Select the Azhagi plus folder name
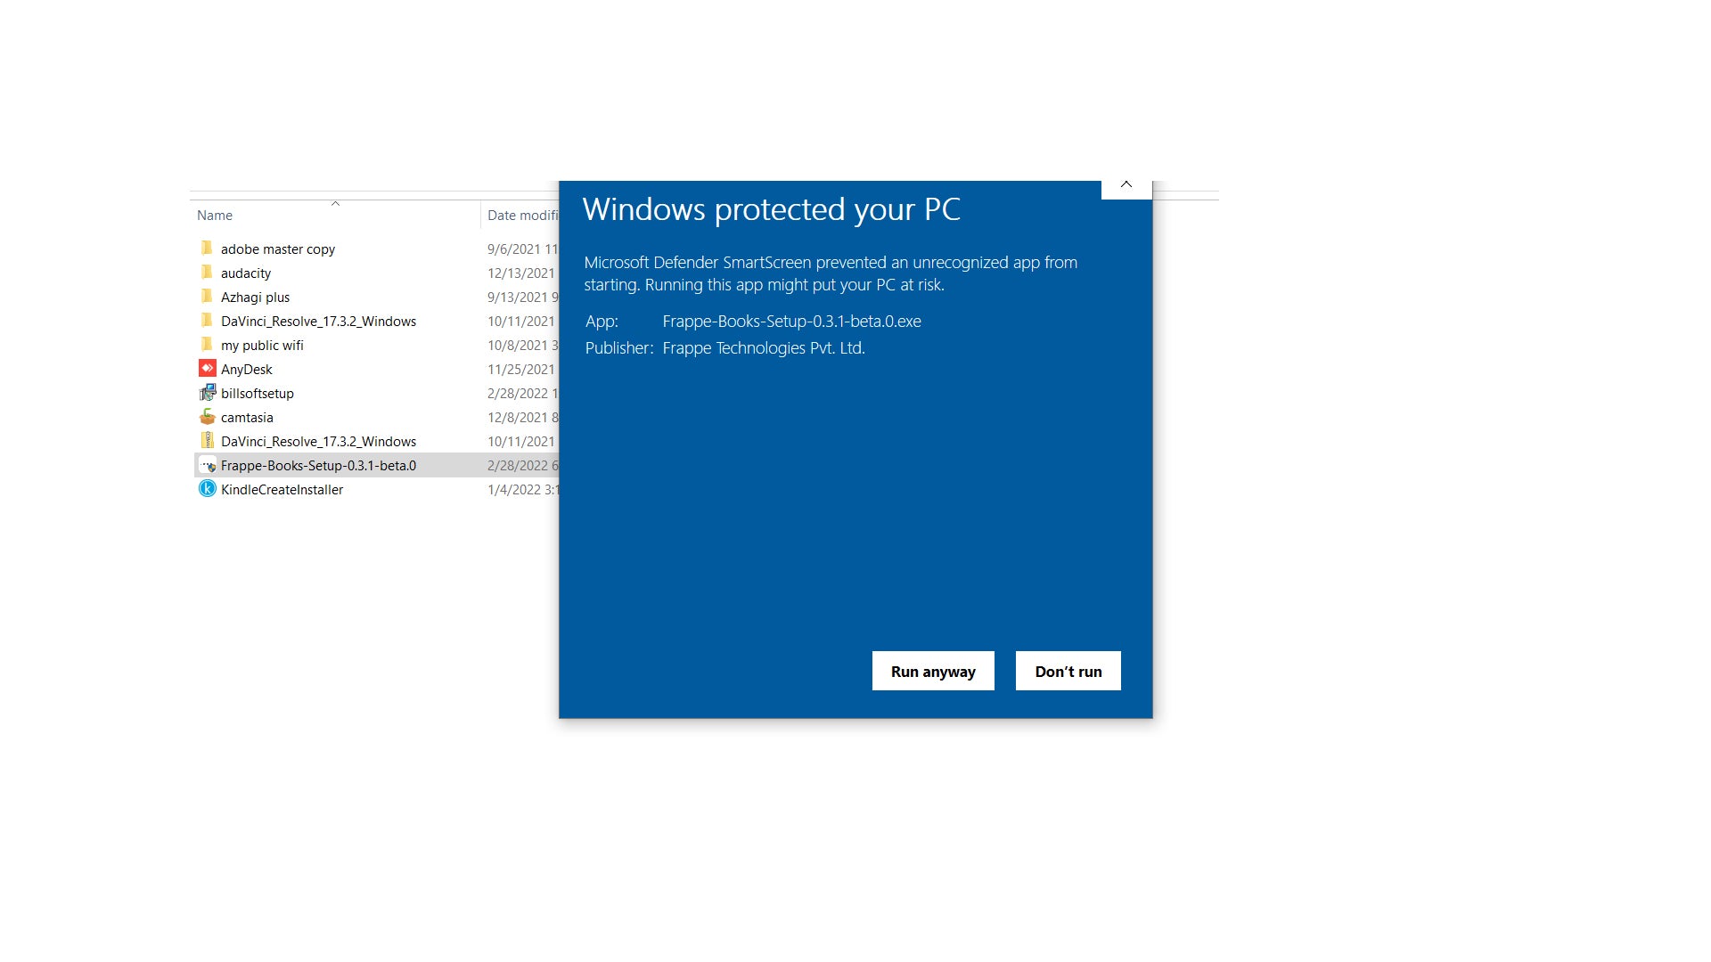Image resolution: width=1711 pixels, height=962 pixels. [255, 298]
